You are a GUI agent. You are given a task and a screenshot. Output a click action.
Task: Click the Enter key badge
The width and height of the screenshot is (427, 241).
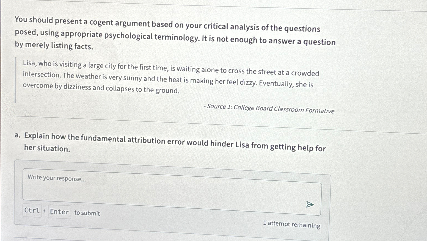click(59, 211)
